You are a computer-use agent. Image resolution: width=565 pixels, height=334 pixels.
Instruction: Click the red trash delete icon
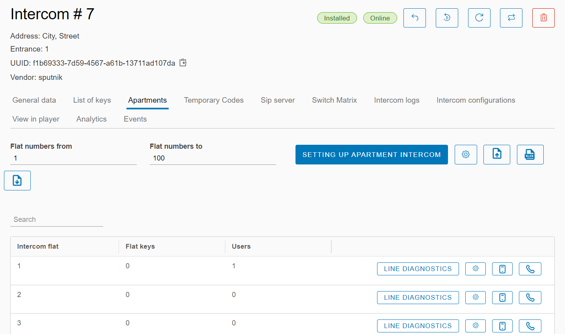[543, 18]
